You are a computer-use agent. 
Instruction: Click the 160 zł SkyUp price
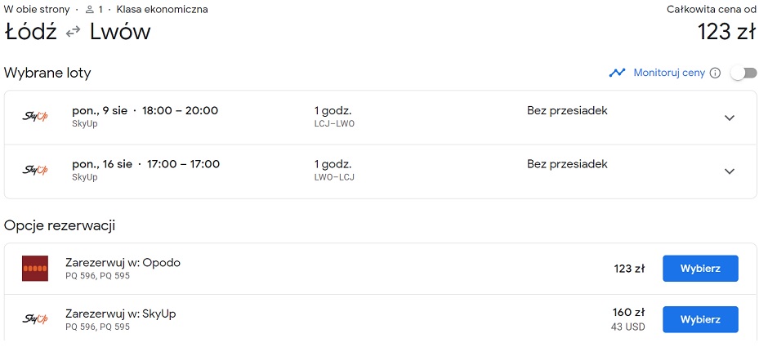pos(629,312)
